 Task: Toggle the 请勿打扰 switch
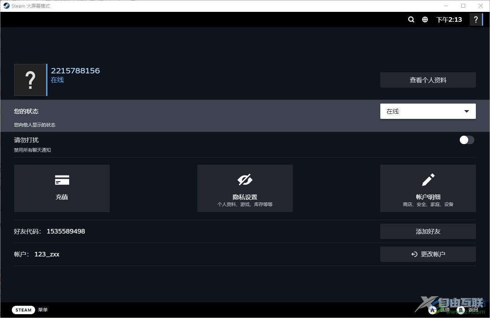[x=467, y=140]
